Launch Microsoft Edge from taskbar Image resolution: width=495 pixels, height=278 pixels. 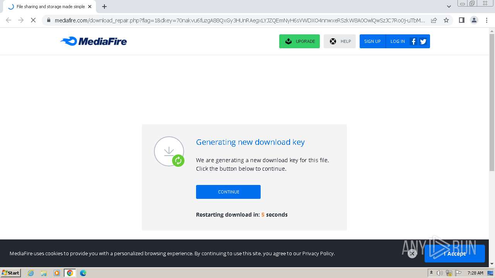83,273
